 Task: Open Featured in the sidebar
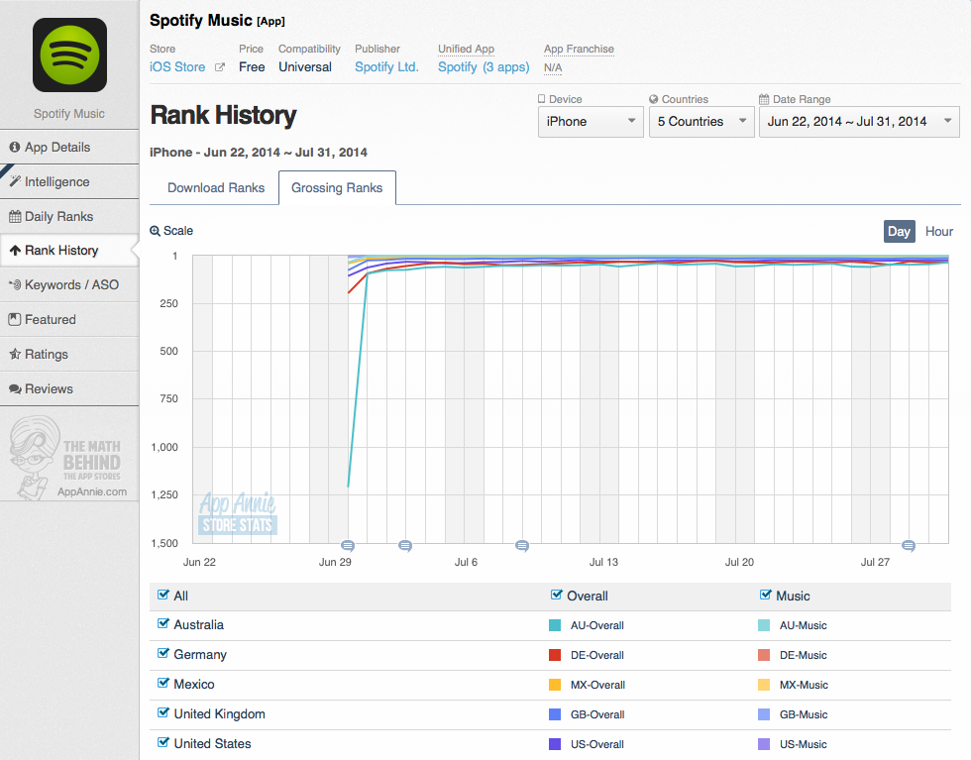tap(69, 320)
